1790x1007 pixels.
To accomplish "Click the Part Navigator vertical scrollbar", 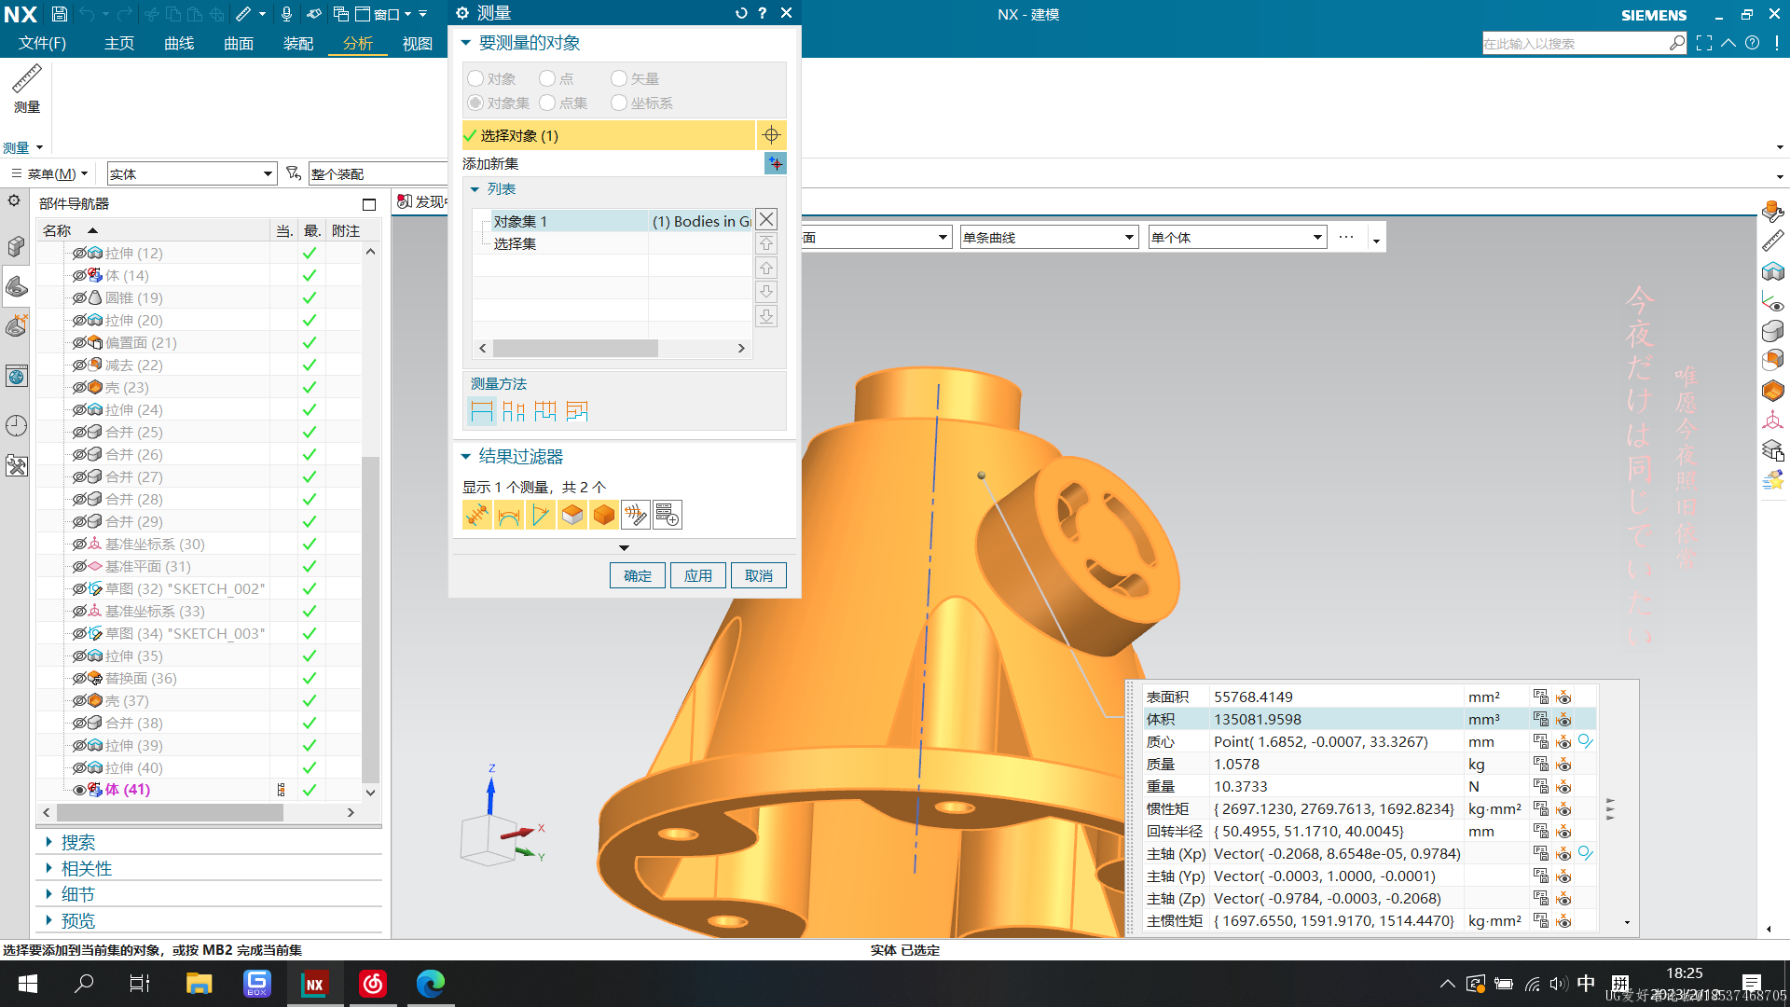I will click(x=370, y=620).
